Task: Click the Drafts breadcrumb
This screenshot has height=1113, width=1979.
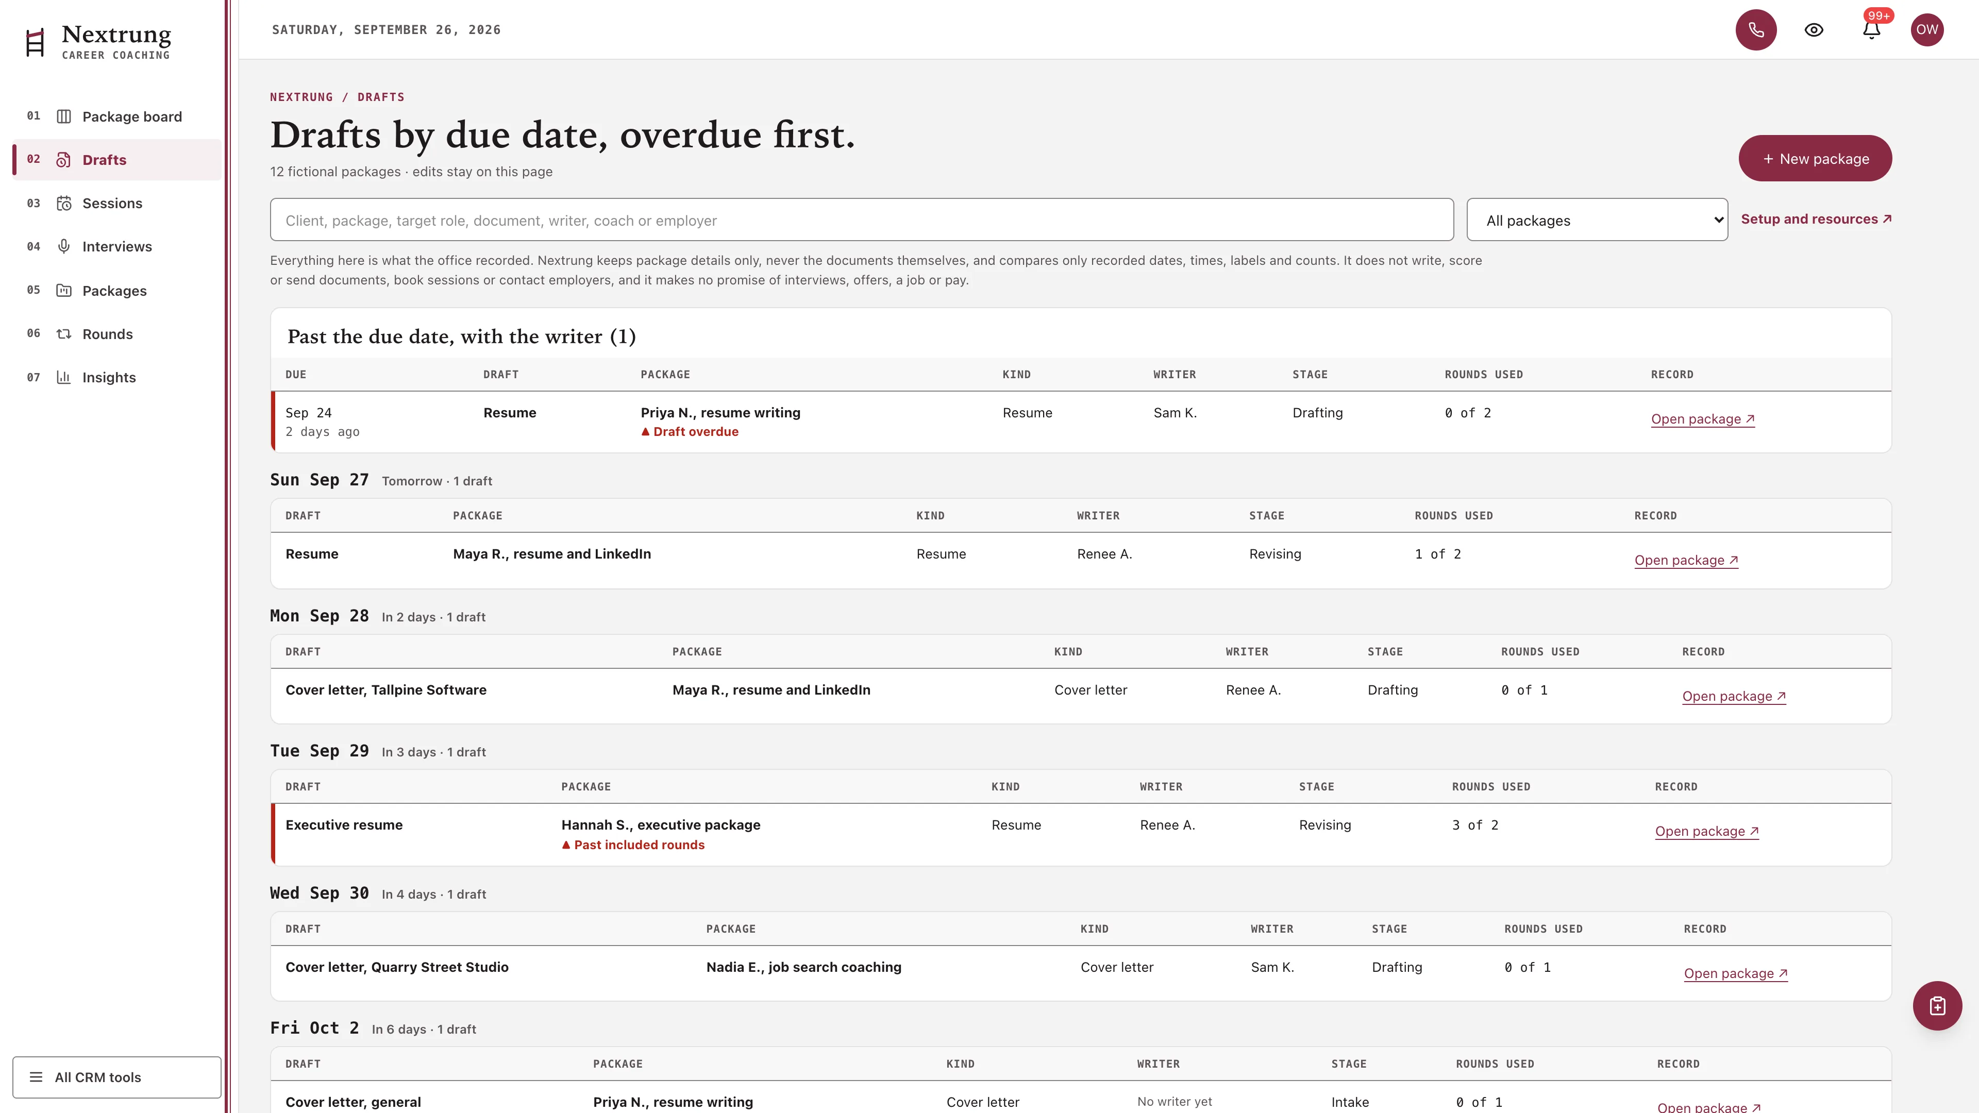Action: click(380, 97)
